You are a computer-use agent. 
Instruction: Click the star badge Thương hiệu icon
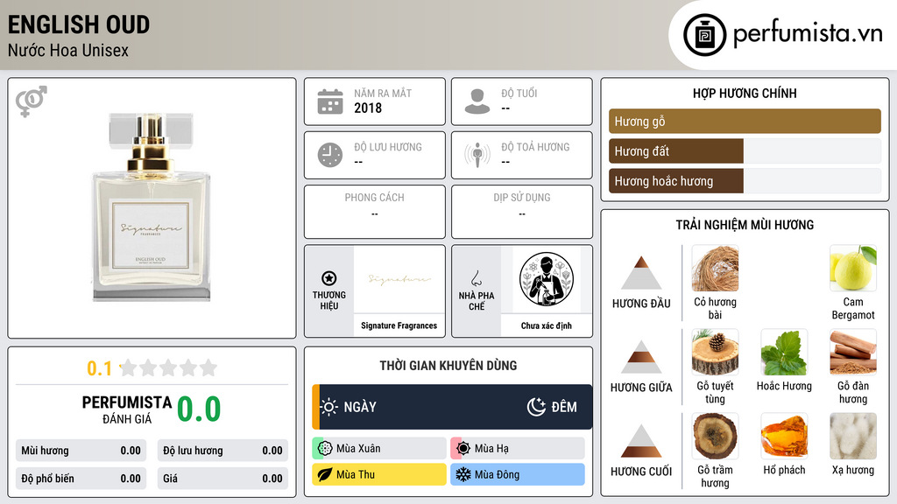point(329,278)
